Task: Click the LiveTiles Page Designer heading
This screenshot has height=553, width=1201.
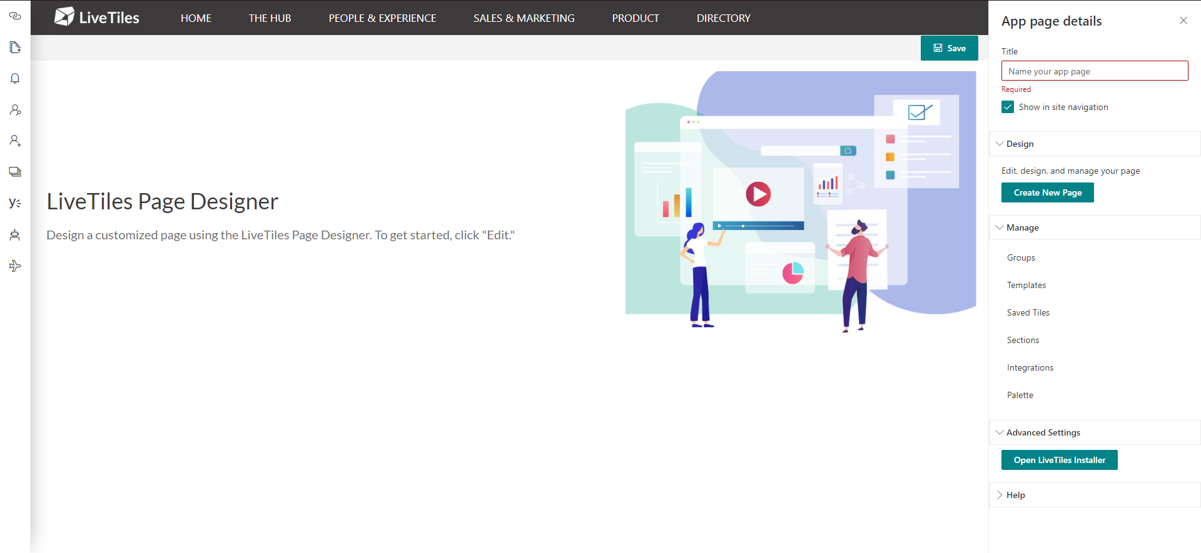Action: [x=163, y=201]
